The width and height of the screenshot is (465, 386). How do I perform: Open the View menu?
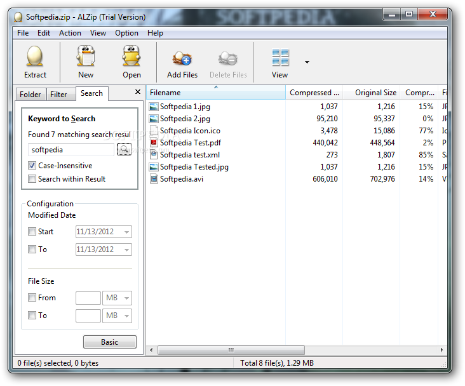click(x=98, y=33)
